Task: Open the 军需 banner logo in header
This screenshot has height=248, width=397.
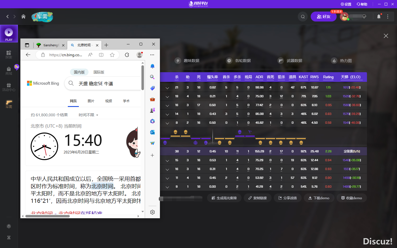Action: pos(42,17)
